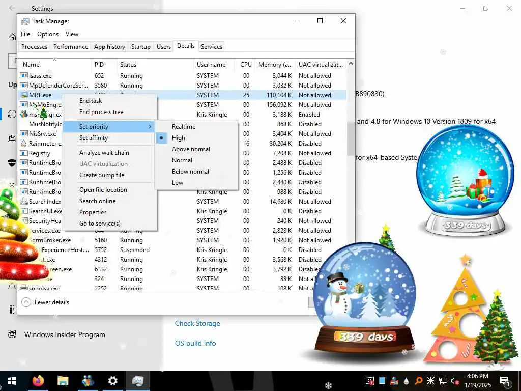Choose Go to service(s)

point(110,224)
